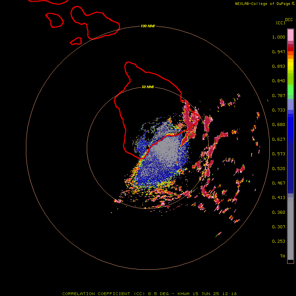This screenshot has width=296, height=296.
Task: Click the TH threshold label
Action: click(283, 256)
